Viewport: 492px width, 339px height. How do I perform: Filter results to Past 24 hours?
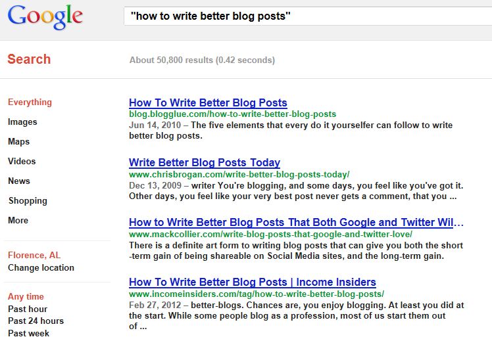coord(36,321)
